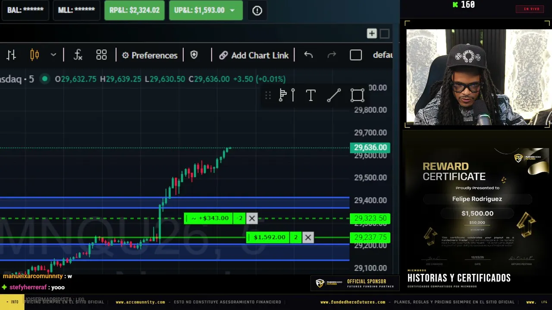Screen dimensions: 552x310
Task: Click the open value O29,632.75
Action: pos(75,79)
